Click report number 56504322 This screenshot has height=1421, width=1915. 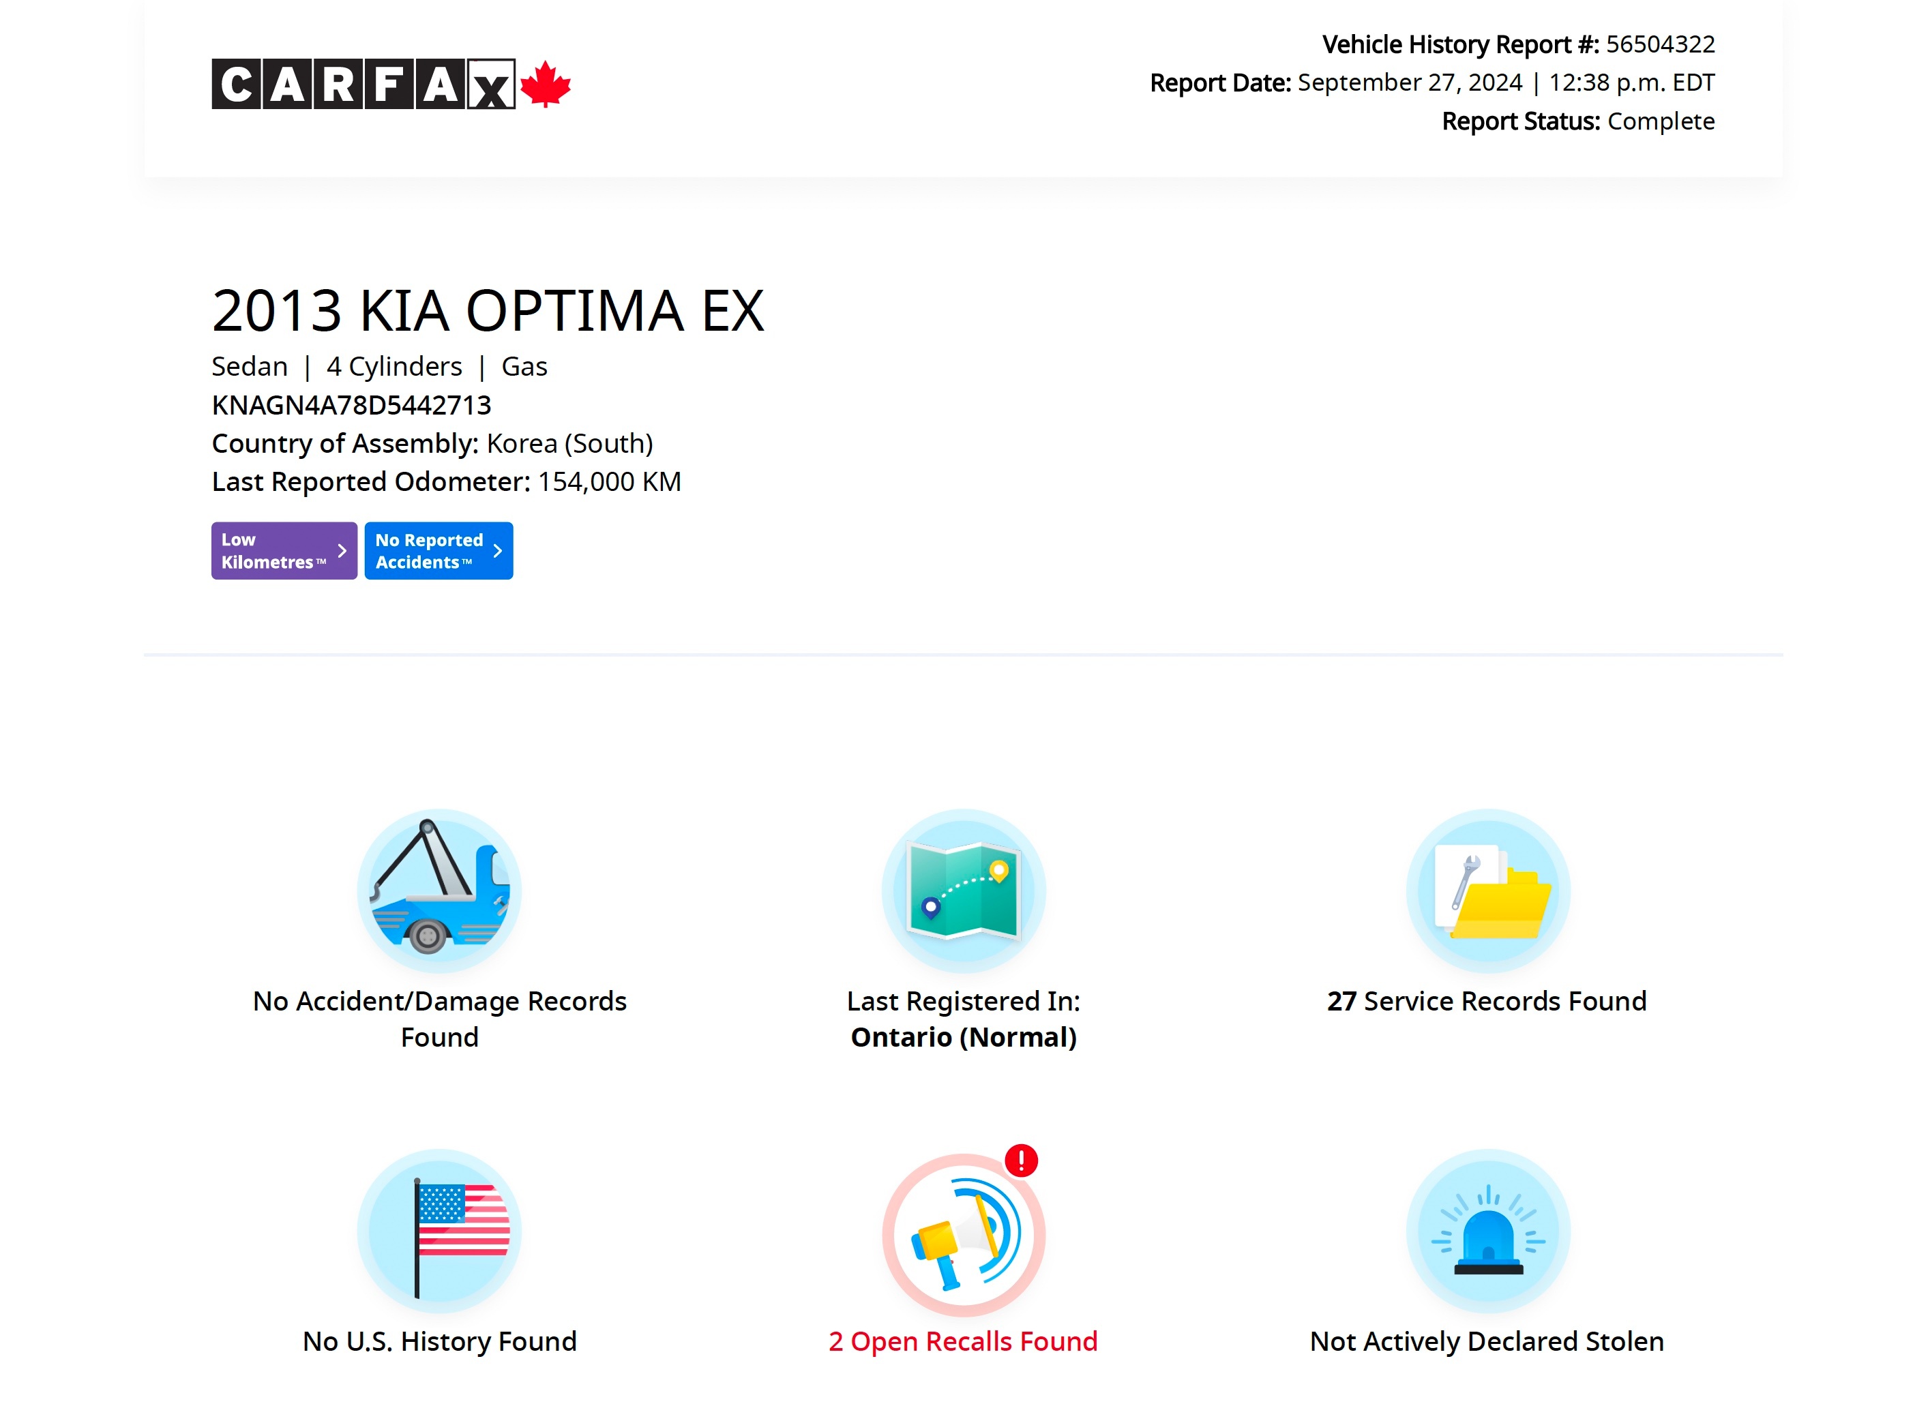pyautogui.click(x=1661, y=44)
